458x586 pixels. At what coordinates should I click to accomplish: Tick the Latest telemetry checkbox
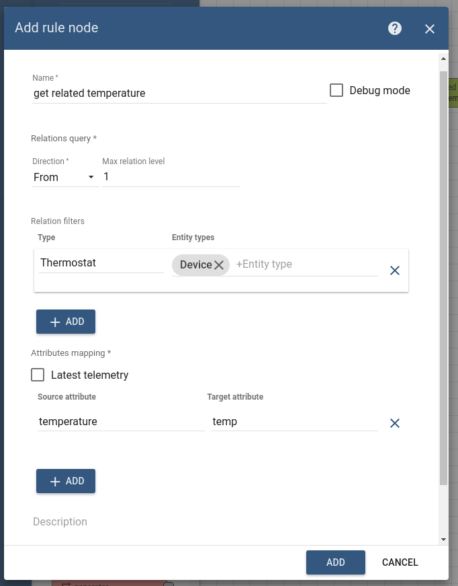tap(38, 375)
